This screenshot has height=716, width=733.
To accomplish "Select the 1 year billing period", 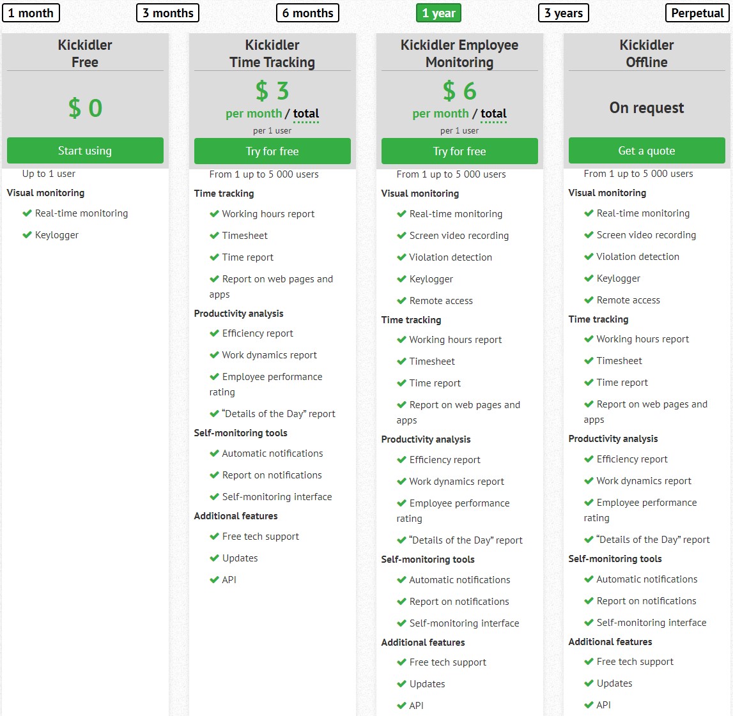I will click(438, 13).
